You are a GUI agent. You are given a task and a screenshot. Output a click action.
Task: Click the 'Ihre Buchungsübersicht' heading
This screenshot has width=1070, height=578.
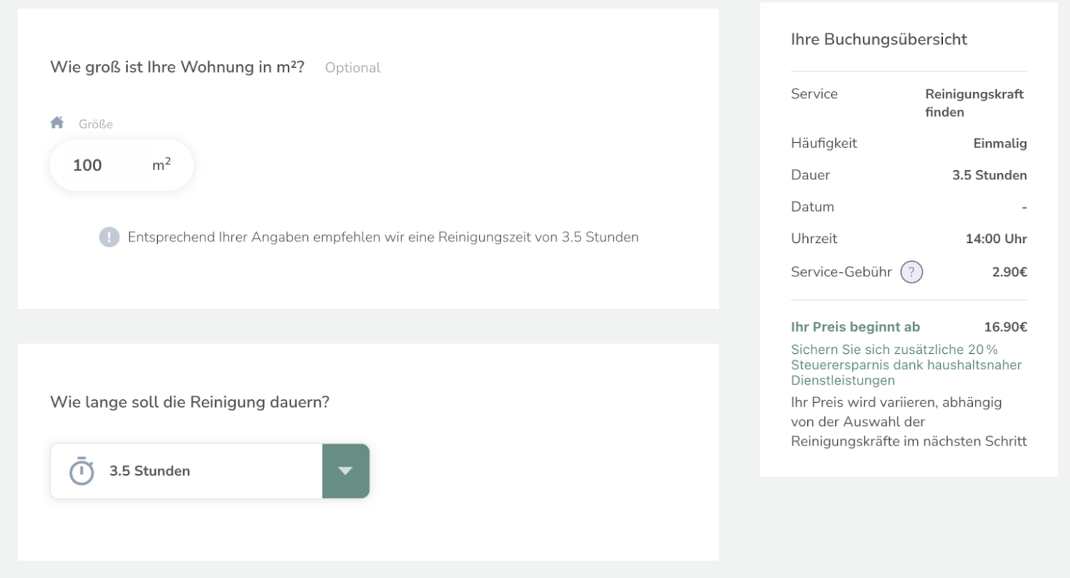[879, 40]
